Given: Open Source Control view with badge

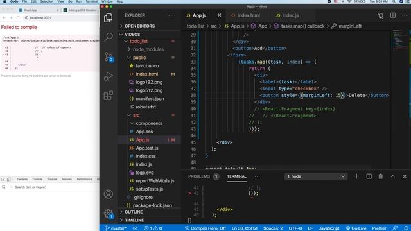Looking at the screenshot, I should [x=109, y=56].
